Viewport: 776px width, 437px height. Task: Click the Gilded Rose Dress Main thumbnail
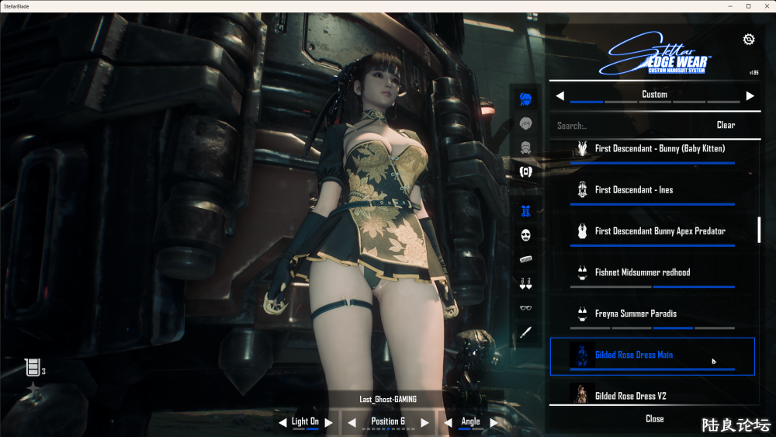tap(582, 355)
